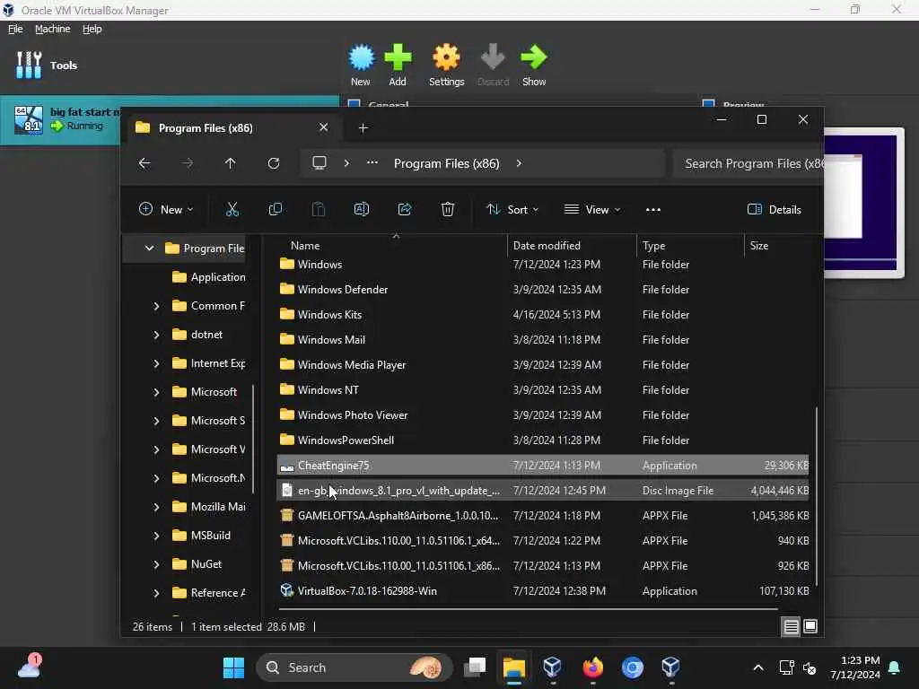Open Task View on taskbar
Screen dimensions: 919x689
[x=475, y=667]
